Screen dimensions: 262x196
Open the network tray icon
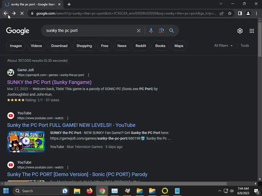click(226, 191)
